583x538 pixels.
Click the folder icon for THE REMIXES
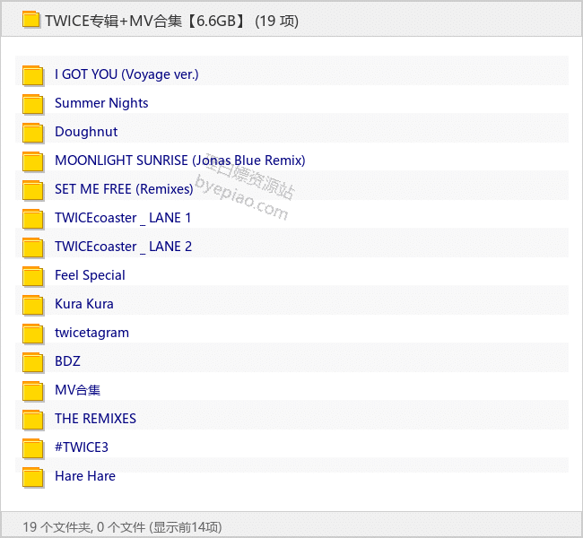[x=32, y=420]
